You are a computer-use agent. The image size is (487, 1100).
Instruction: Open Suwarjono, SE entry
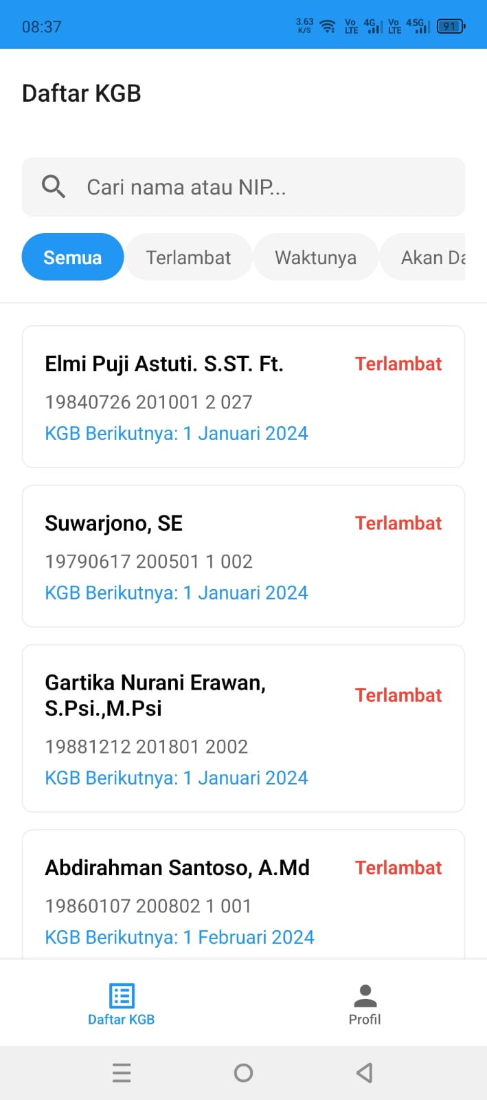(x=243, y=556)
